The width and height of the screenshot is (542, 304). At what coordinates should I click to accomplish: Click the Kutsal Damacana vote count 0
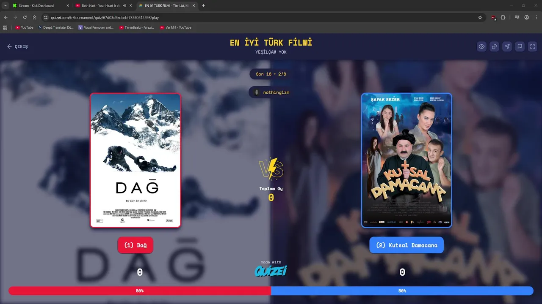click(402, 272)
